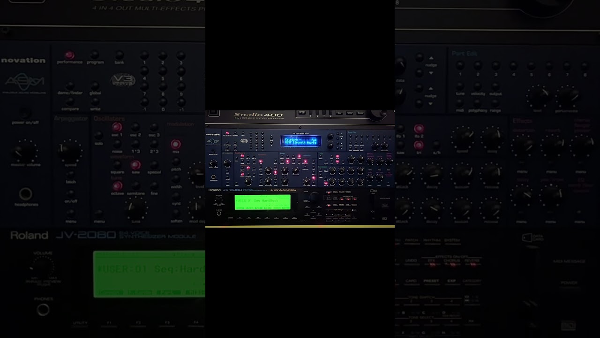The width and height of the screenshot is (600, 338).
Task: Select width modulation button in the enlarged panel
Action: tap(176, 179)
